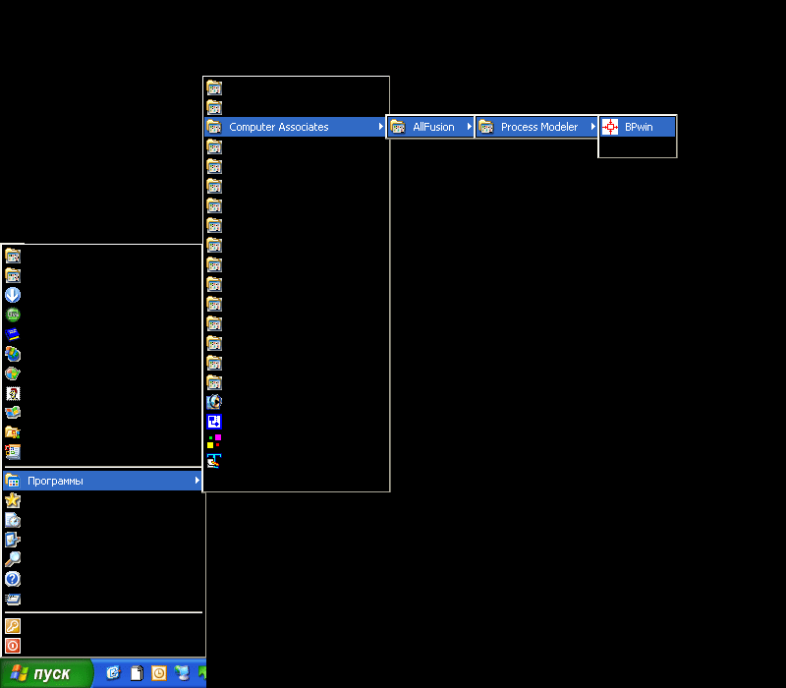Click the BPwin program label
Viewport: 786px width, 688px height.
639,127
